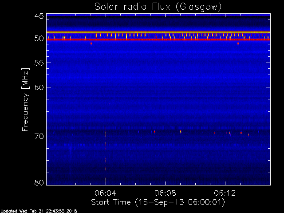This screenshot has width=284, height=213.
Task: Click the 06:08 time tick label
Action: point(165,193)
